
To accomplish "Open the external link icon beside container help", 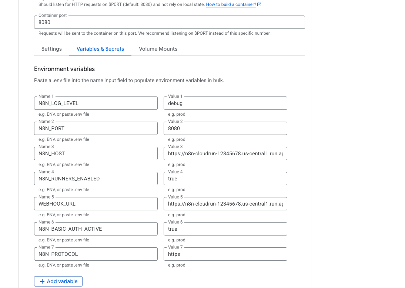I will 259,4.
